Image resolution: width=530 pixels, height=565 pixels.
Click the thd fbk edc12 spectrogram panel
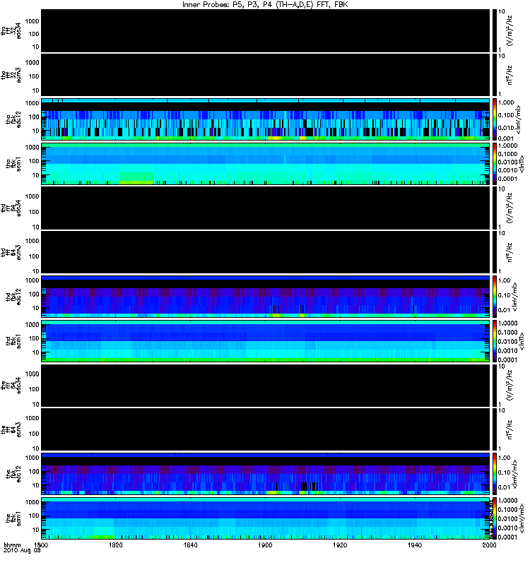click(x=265, y=297)
